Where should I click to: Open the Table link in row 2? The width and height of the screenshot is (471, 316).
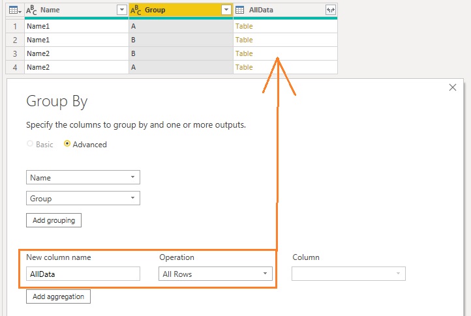tap(244, 40)
